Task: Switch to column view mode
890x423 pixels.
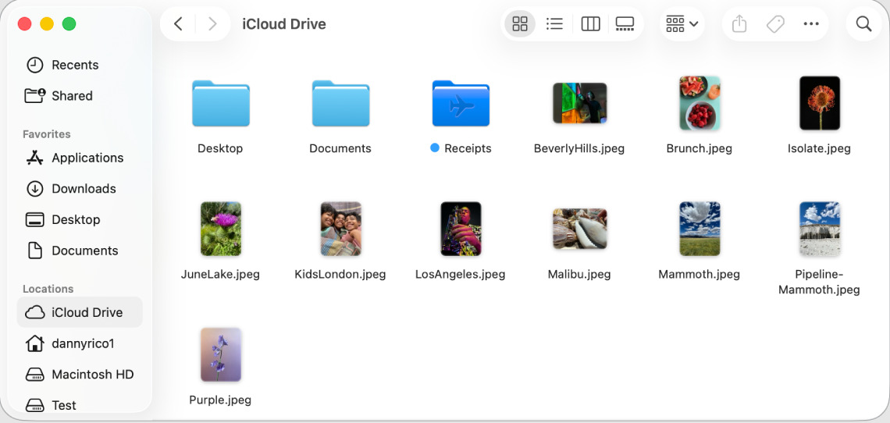Action: 590,24
